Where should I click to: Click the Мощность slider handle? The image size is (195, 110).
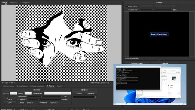pyautogui.click(x=42, y=97)
